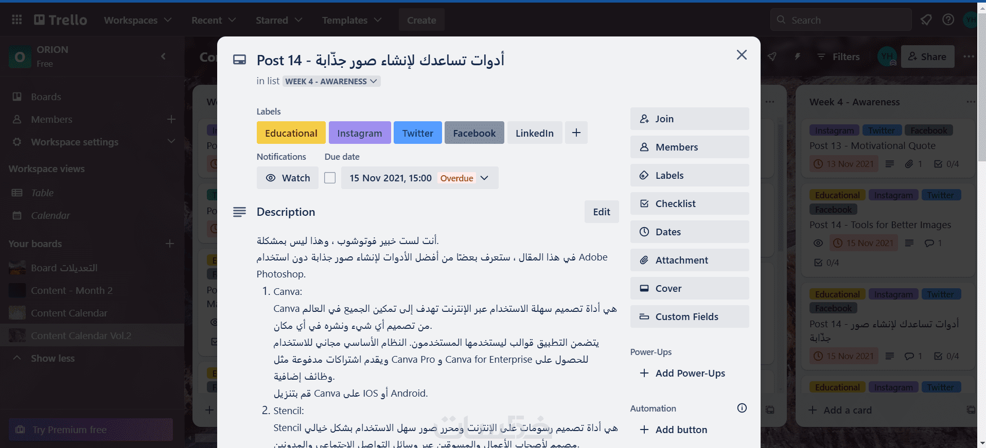This screenshot has height=448, width=986.
Task: Open Members in the card sidebar
Action: [x=690, y=147]
